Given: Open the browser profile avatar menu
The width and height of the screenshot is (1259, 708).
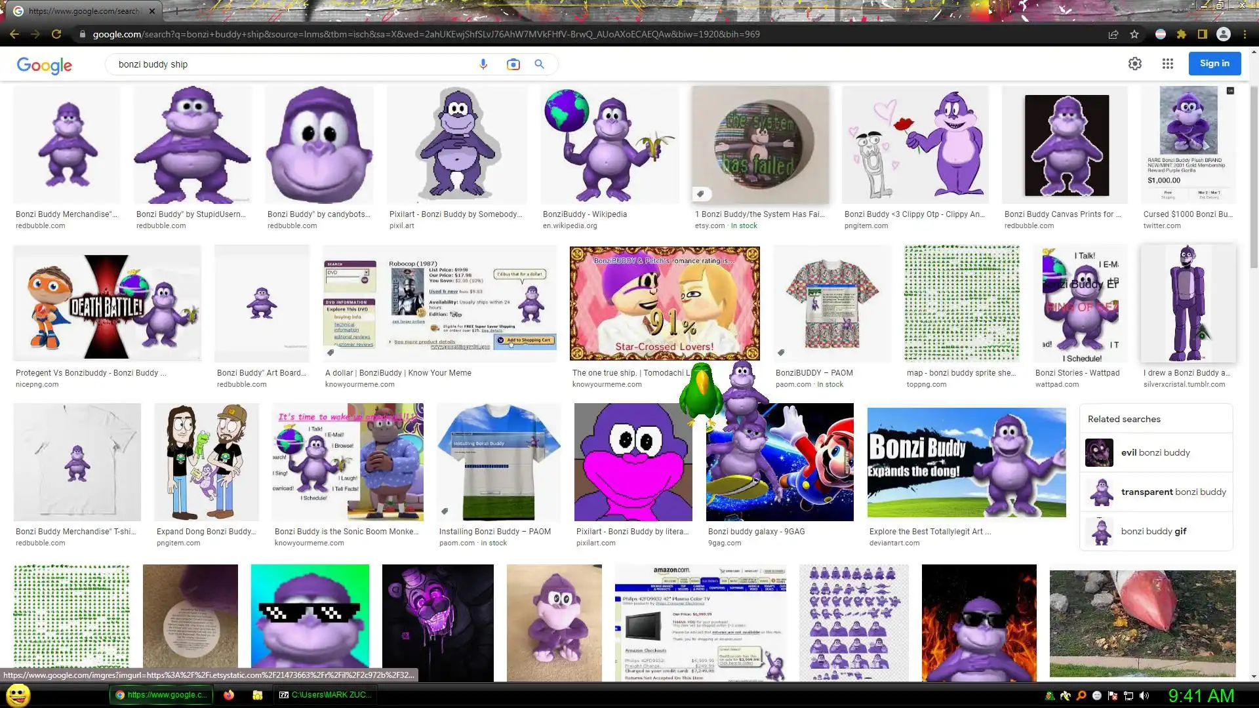Looking at the screenshot, I should point(1224,34).
